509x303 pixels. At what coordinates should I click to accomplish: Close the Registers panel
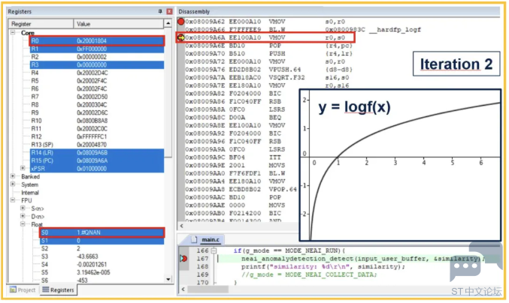pos(169,11)
